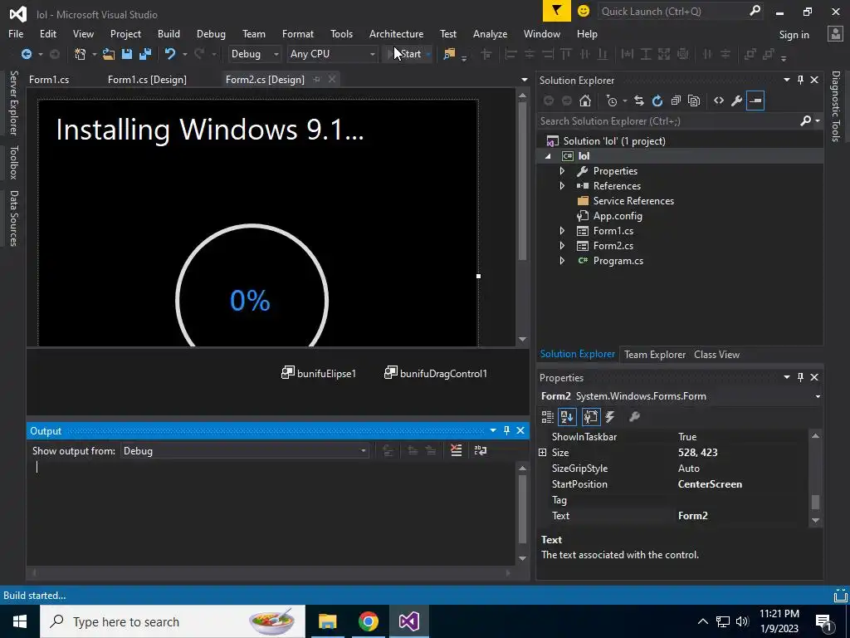
Task: Select the bunifuElipse1 component in the tray
Action: tap(319, 373)
